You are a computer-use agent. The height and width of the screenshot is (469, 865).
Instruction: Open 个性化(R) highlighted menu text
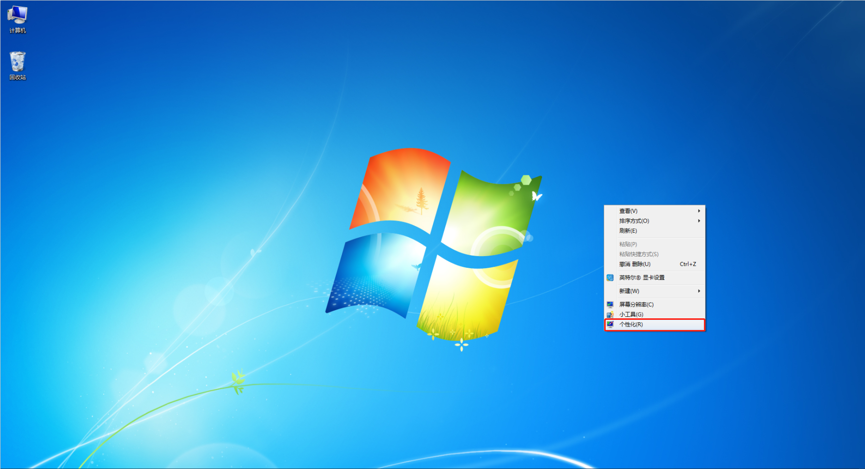[631, 325]
